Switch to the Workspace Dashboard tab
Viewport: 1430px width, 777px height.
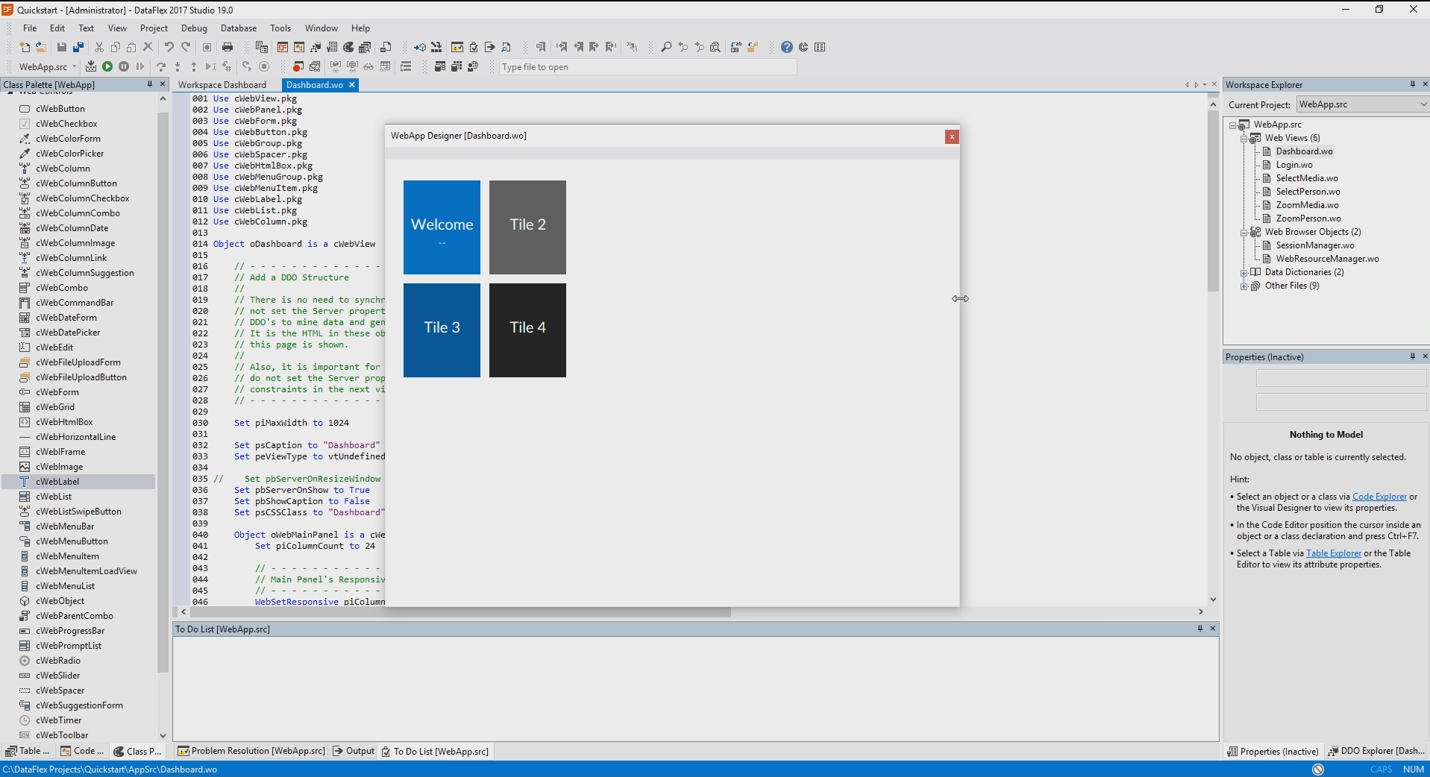[222, 85]
